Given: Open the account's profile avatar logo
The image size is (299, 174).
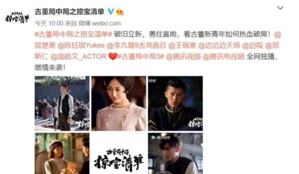Looking at the screenshot, I should click(x=17, y=18).
